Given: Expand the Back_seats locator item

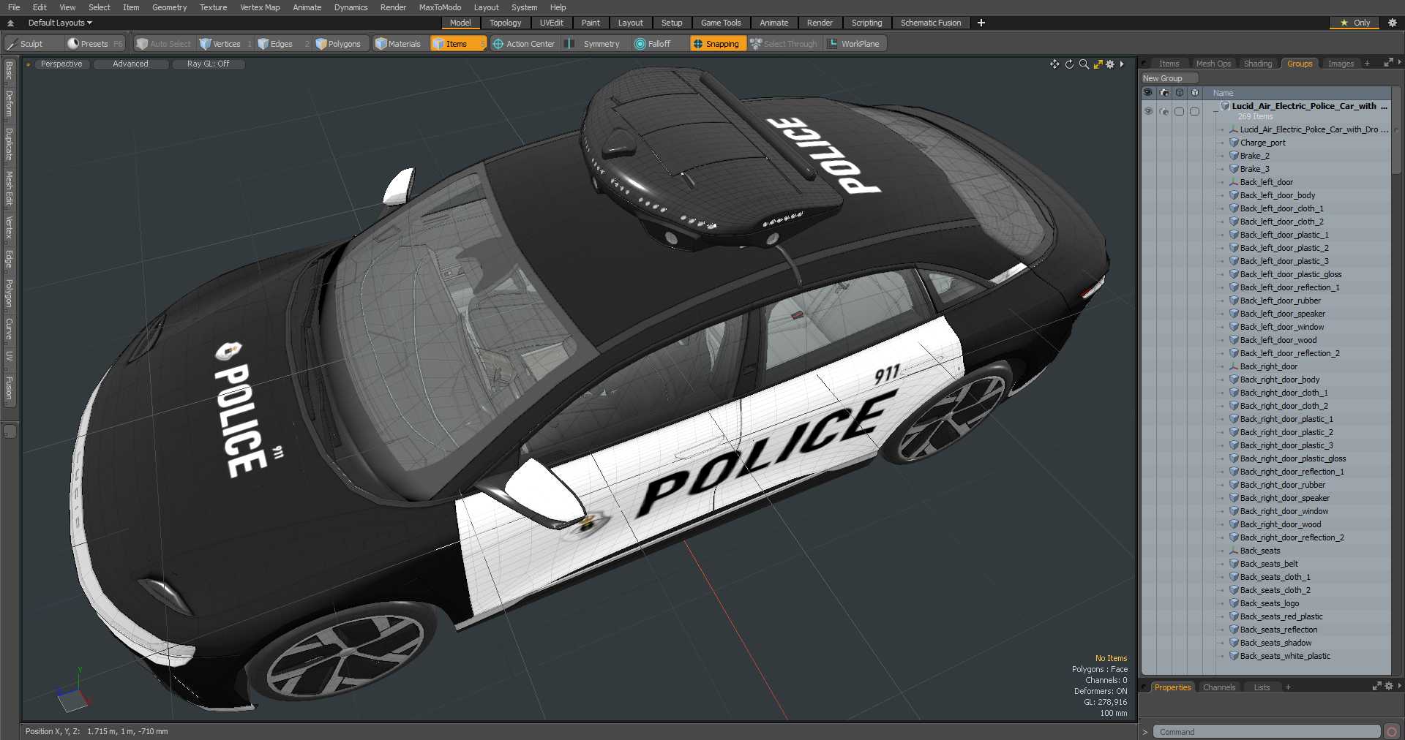Looking at the screenshot, I should [1222, 551].
